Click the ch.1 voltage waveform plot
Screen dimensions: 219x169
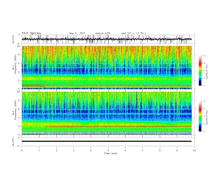[x=106, y=39]
